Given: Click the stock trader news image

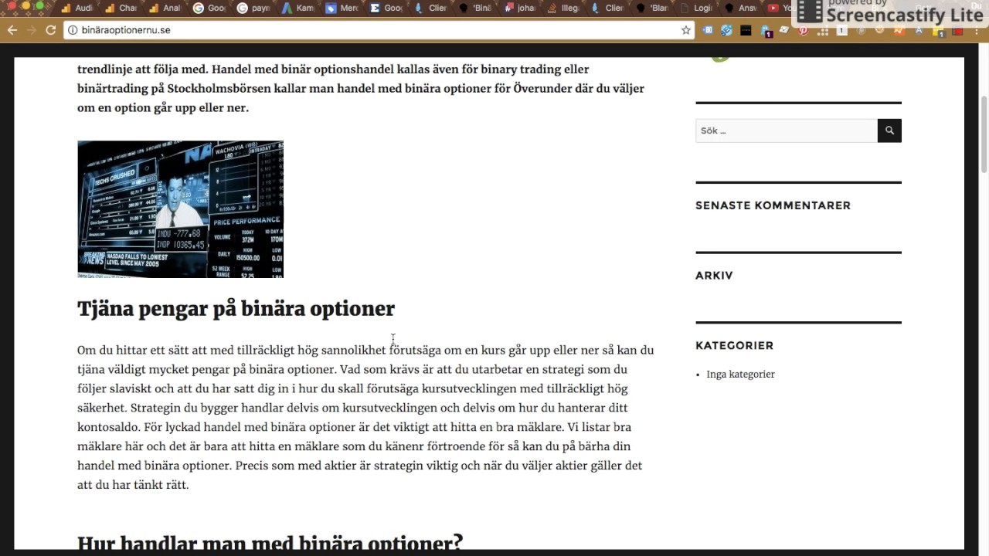Looking at the screenshot, I should click(x=180, y=209).
